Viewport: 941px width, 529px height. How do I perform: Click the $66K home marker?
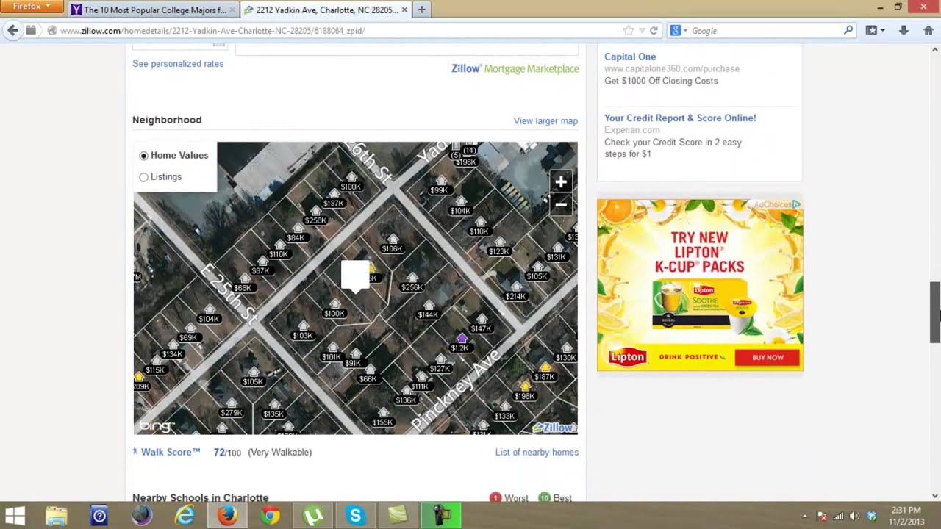tap(368, 375)
